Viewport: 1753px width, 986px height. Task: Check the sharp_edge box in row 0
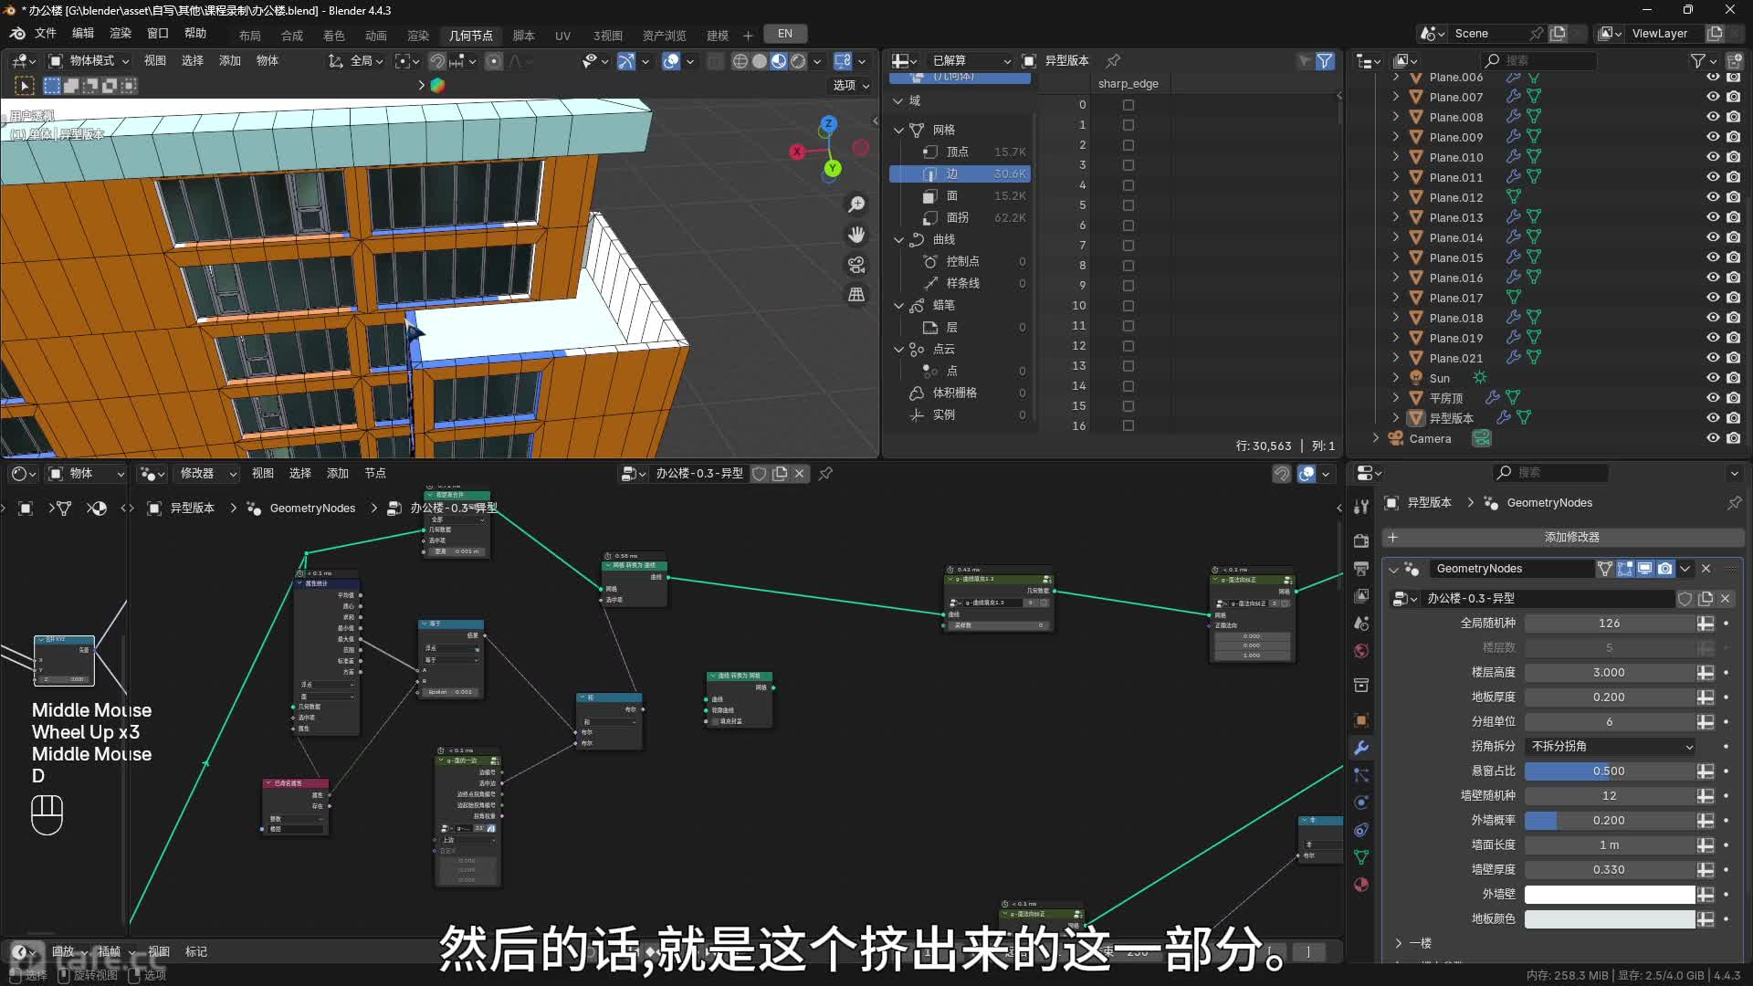[1128, 105]
